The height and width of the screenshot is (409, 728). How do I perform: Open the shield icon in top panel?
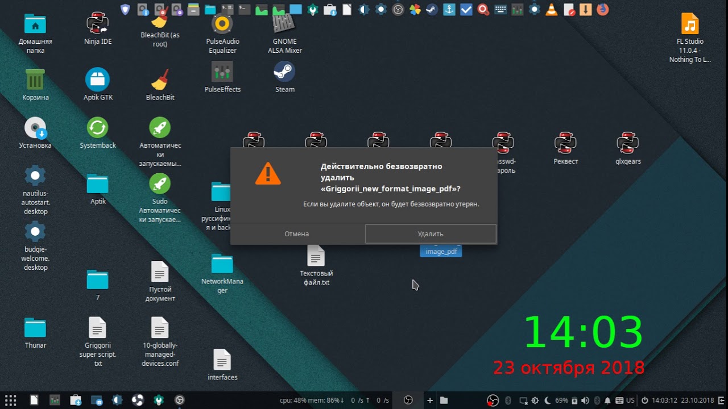(126, 9)
